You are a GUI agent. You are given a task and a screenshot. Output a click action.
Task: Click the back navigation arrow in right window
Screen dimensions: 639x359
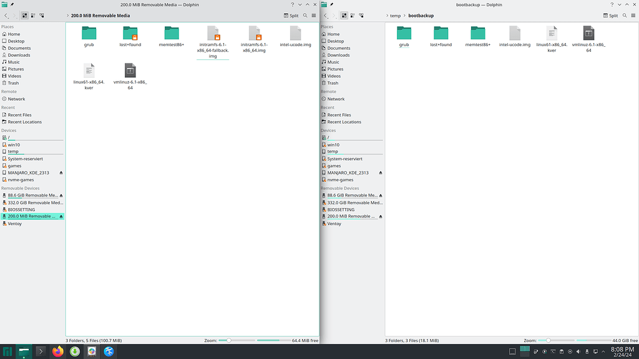[x=325, y=16]
